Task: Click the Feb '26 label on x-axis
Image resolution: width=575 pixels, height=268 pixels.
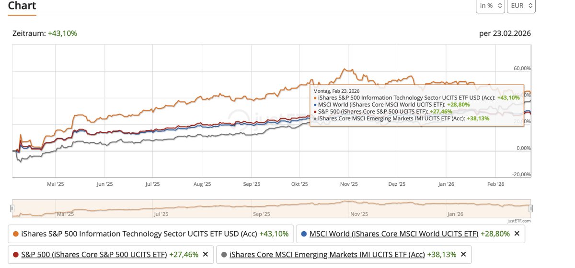Action: [x=496, y=184]
